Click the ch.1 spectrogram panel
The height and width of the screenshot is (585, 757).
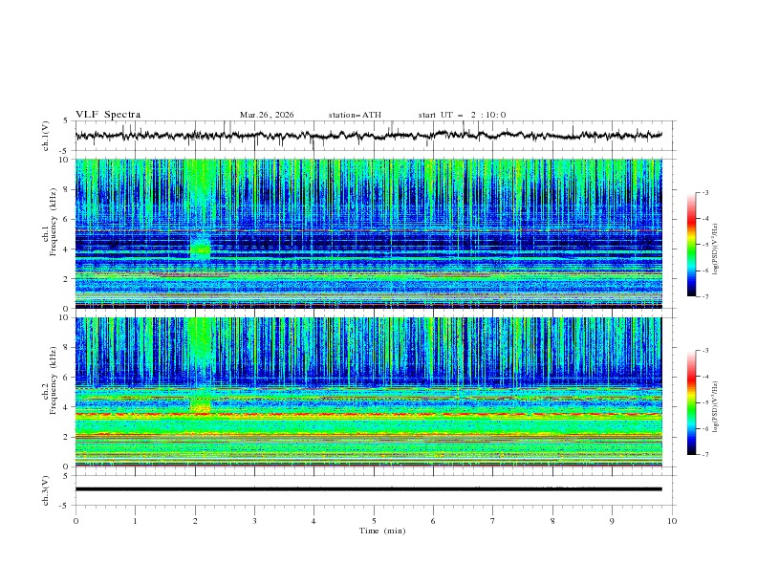pyautogui.click(x=368, y=233)
